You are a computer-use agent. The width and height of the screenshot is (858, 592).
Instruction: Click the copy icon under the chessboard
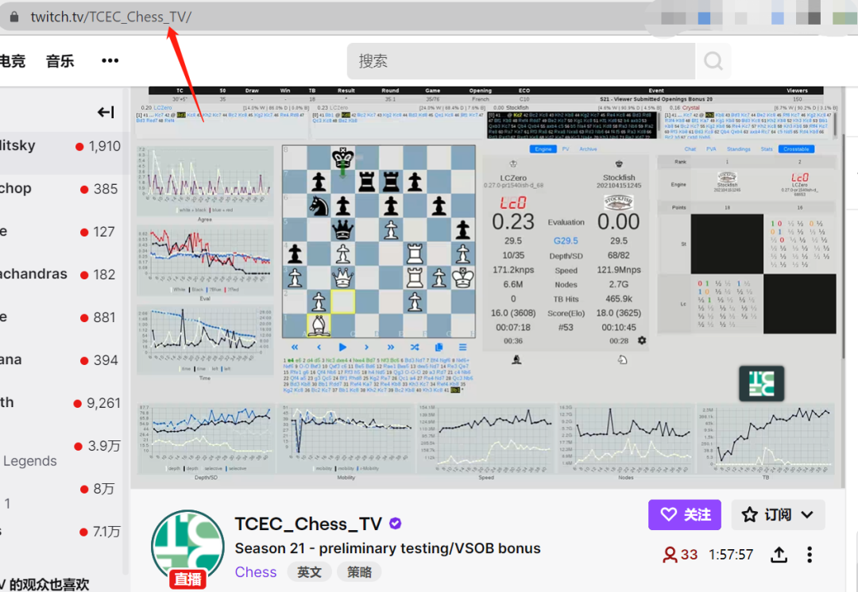click(439, 347)
